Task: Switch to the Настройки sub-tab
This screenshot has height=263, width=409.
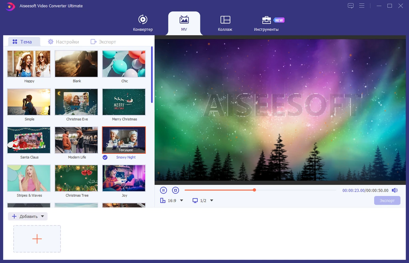Action: point(63,42)
